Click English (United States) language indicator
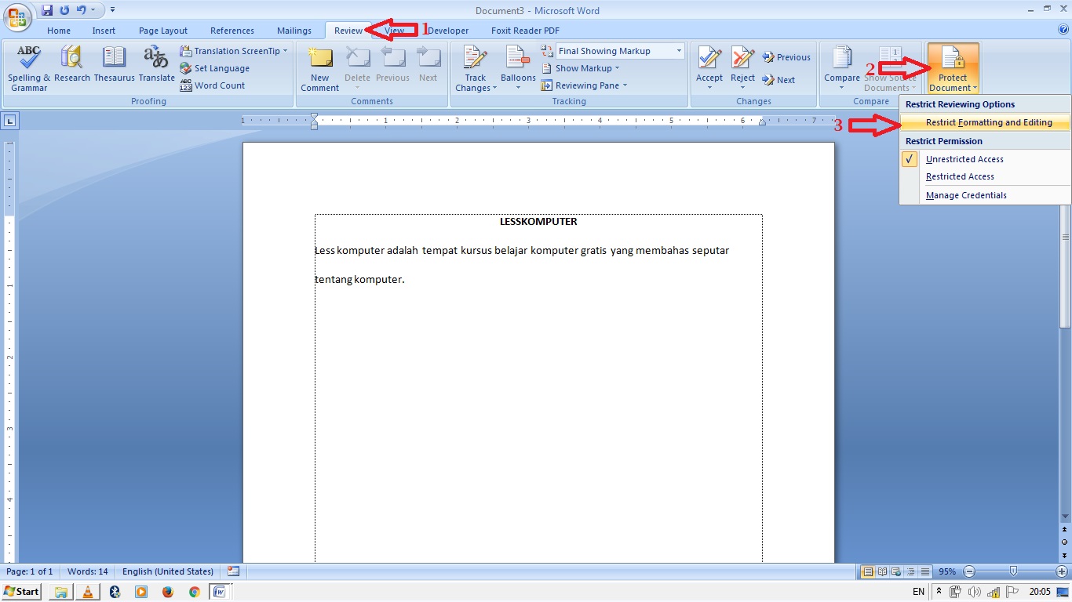The image size is (1072, 602). [x=168, y=571]
